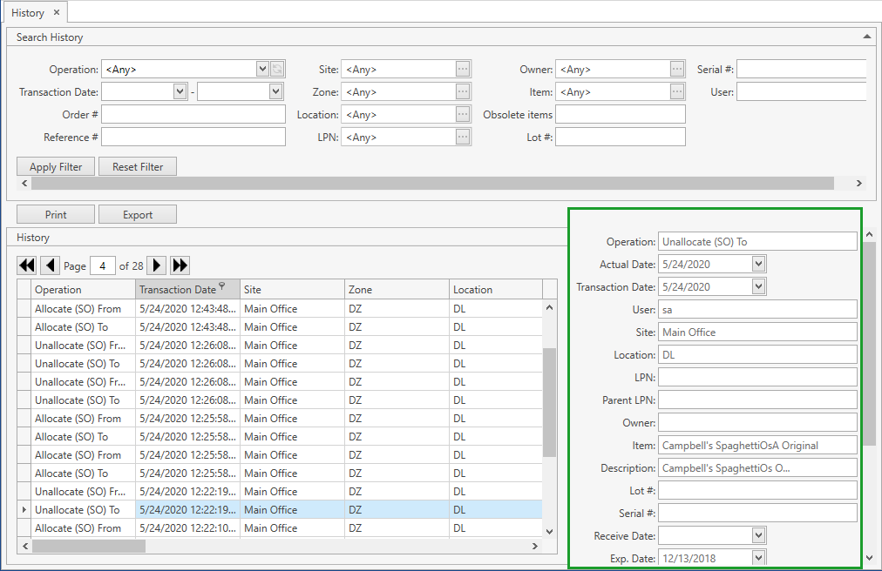Open Actual Date picker dropdown
The width and height of the screenshot is (882, 571).
point(758,264)
